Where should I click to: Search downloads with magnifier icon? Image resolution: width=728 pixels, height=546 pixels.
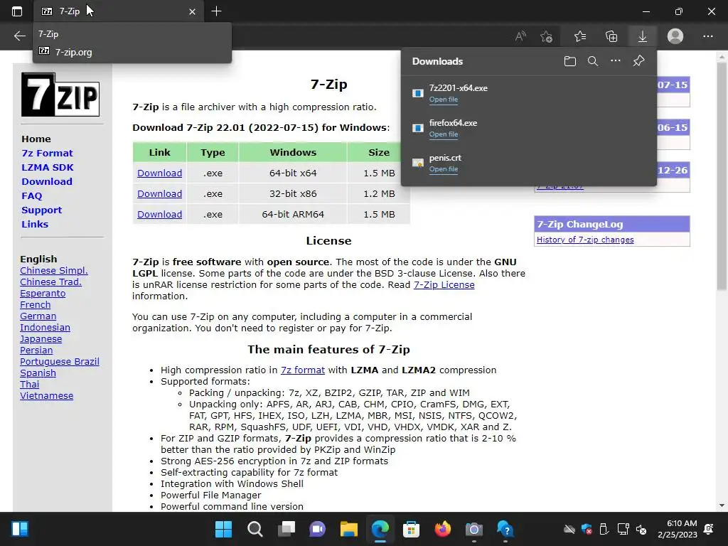coord(593,61)
